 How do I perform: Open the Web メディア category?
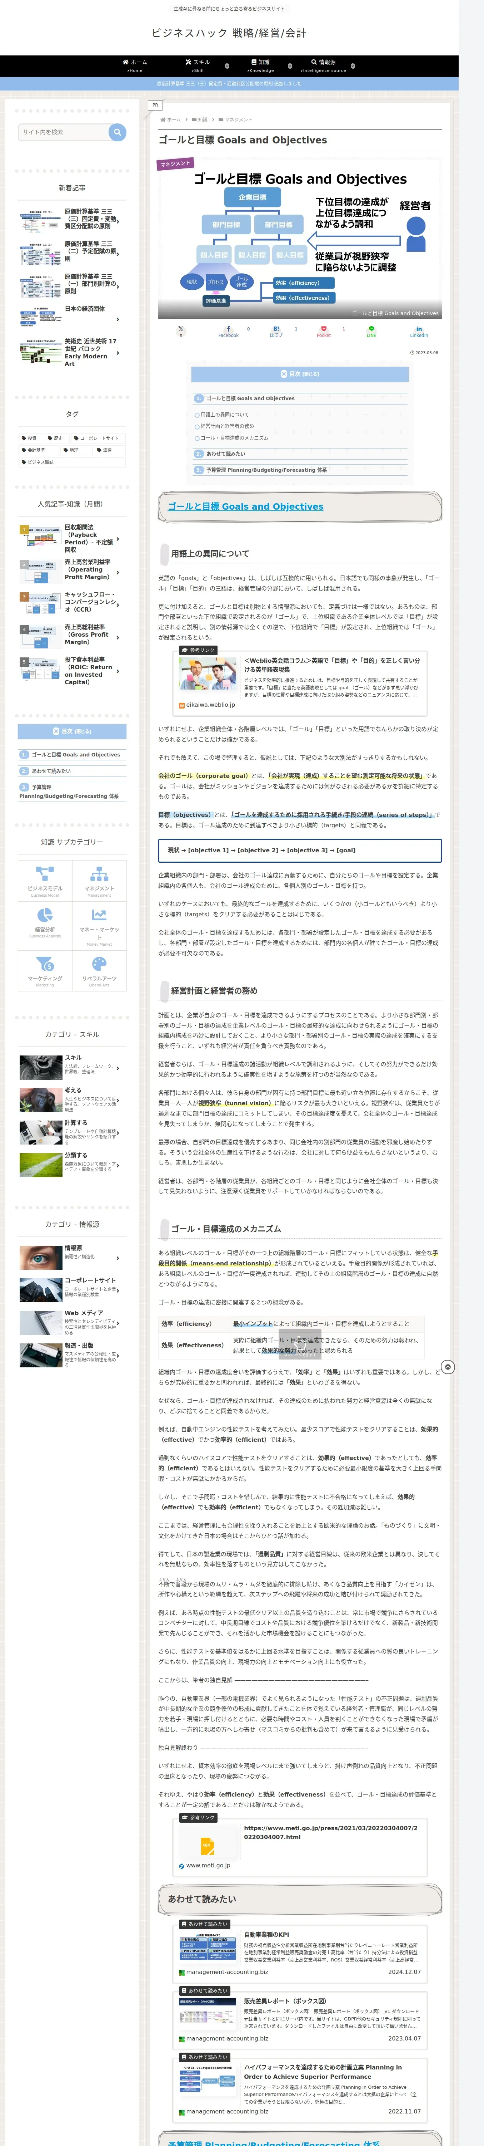point(73,1323)
